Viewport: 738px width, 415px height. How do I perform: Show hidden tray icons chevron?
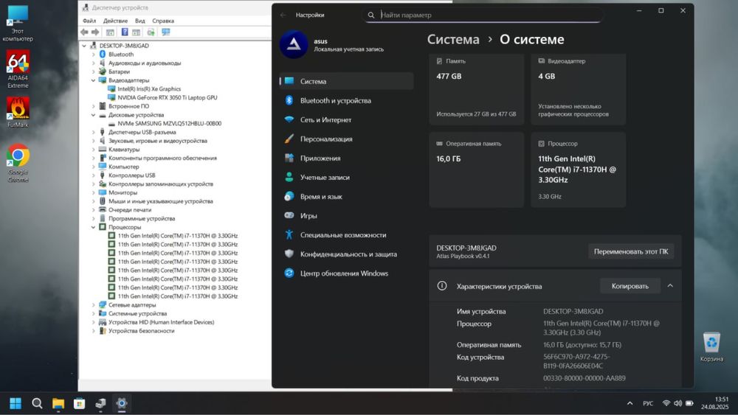pyautogui.click(x=630, y=403)
